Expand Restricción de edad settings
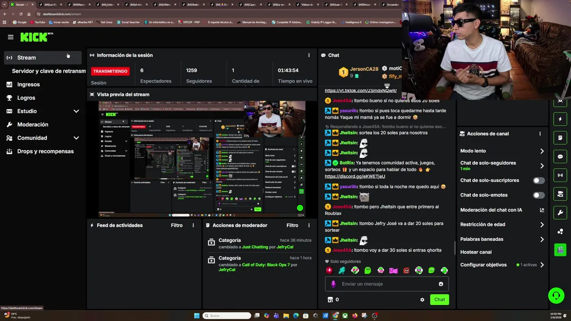 click(542, 225)
